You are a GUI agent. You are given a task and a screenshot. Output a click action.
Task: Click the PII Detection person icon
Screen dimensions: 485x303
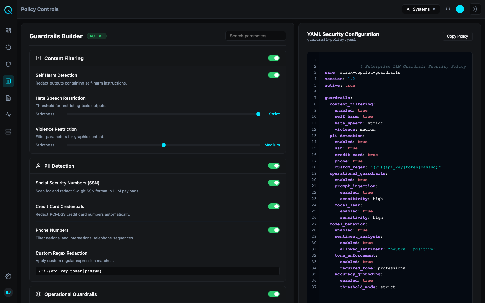point(38,166)
